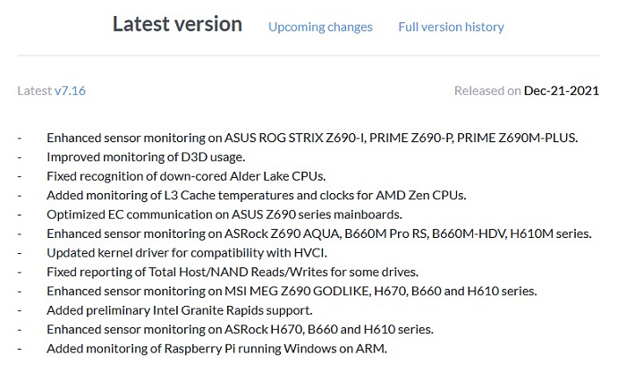Open the Latest version tab
626x372 pixels.
177,24
